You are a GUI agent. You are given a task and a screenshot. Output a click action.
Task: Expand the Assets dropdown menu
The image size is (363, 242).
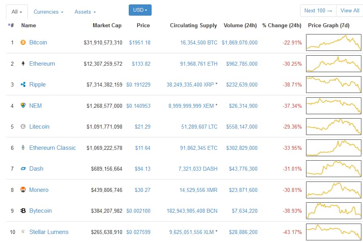85,12
